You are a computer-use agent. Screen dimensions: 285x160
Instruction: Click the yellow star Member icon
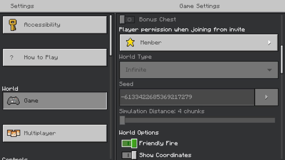click(x=130, y=42)
